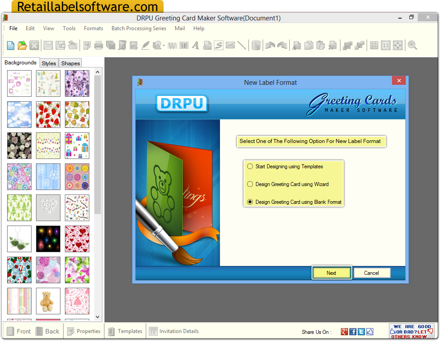Screen dimensions: 440x341
Task: Choose the green Christmas trees background thumbnail
Action: pos(20,208)
